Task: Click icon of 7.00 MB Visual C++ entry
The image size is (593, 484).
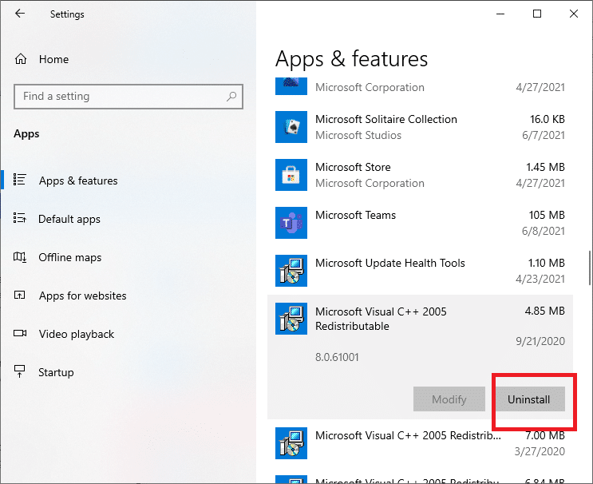Action: (x=291, y=443)
